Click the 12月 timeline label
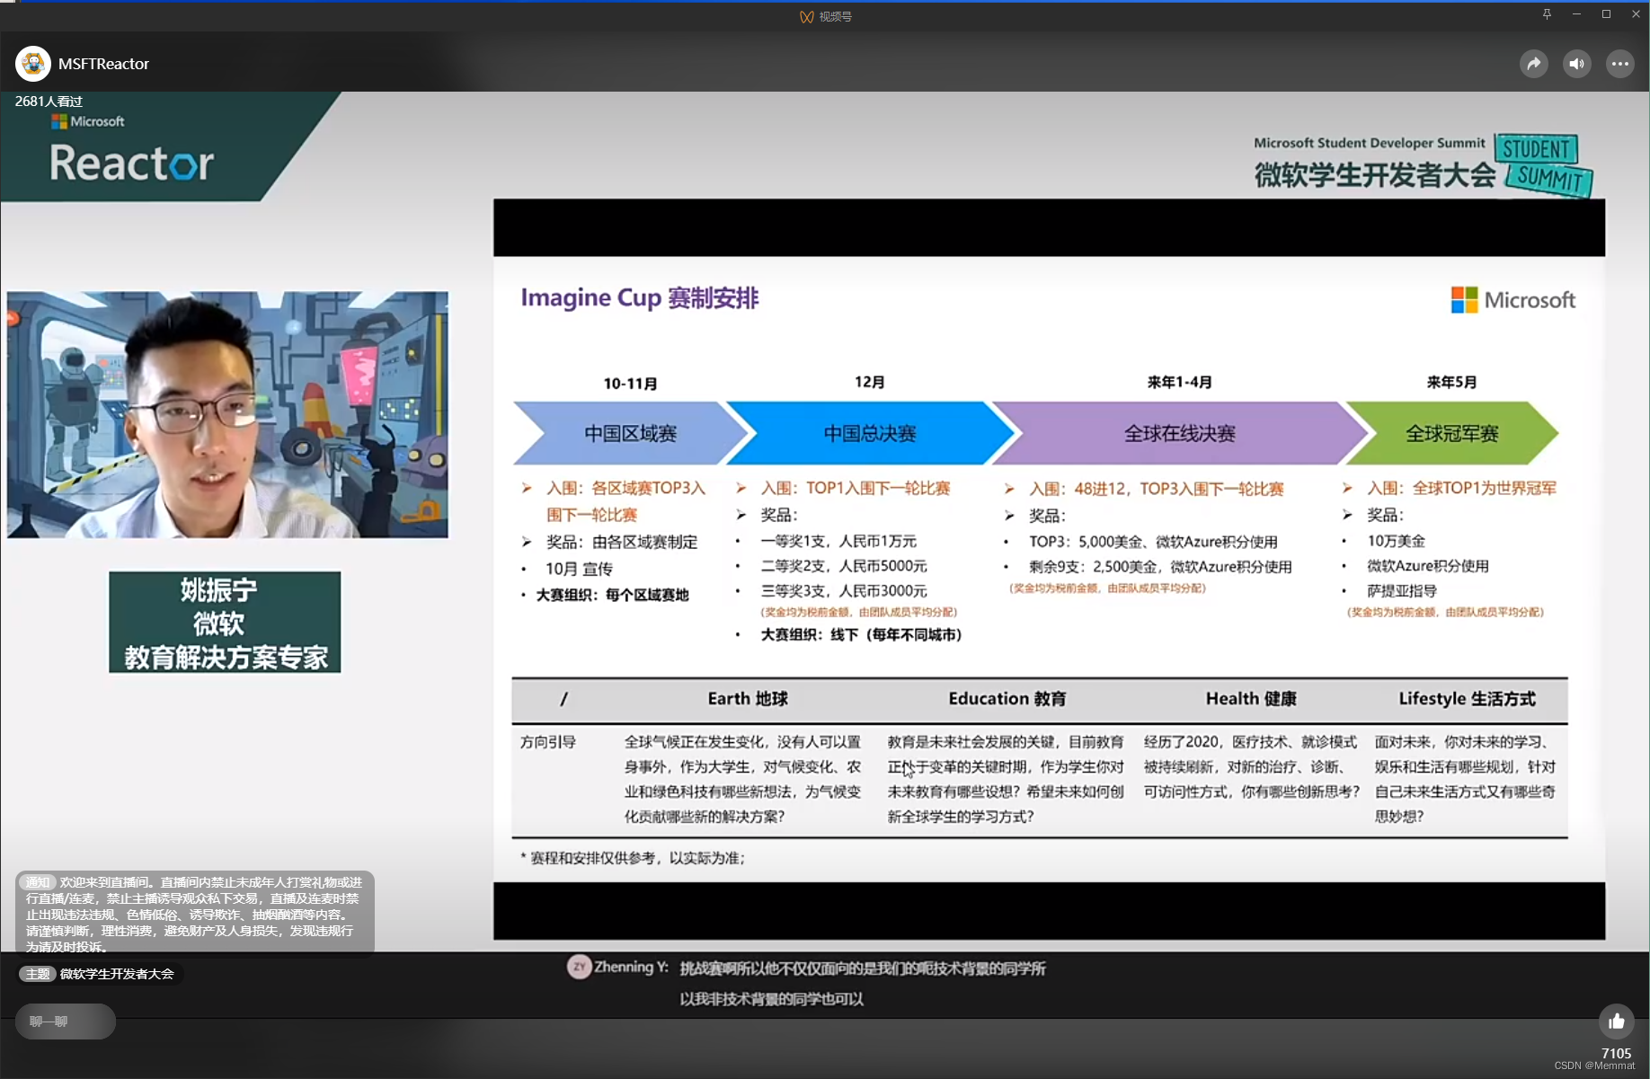Image resolution: width=1650 pixels, height=1079 pixels. tap(869, 382)
